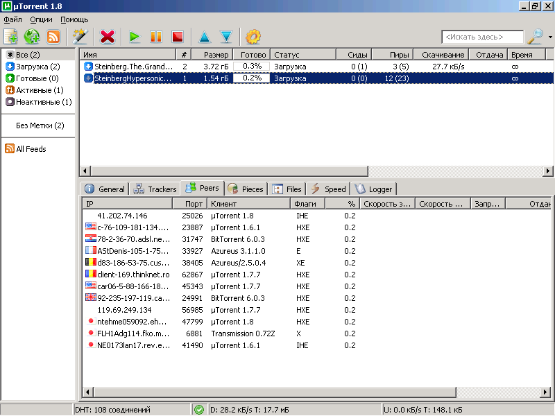This screenshot has height=416, width=555.
Task: Sort torrents by Размер column header
Action: tap(212, 55)
